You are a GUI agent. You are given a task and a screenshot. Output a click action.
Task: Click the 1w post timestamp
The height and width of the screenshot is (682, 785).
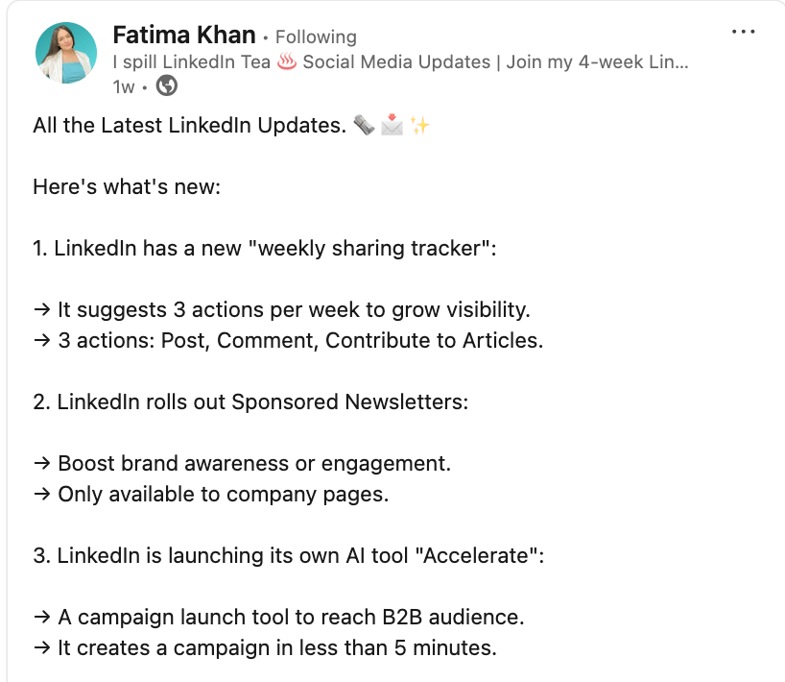124,87
